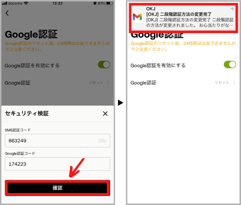Tap the alarm clock icon in the status bar
The image size is (241, 205).
pos(95,3)
